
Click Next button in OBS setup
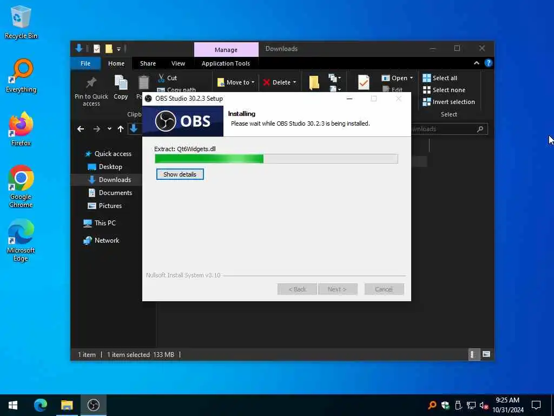coord(338,289)
